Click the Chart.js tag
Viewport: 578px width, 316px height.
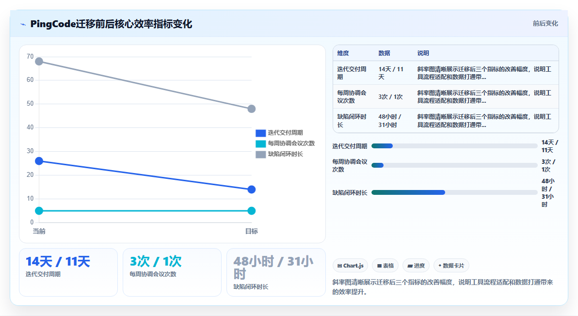coord(350,266)
